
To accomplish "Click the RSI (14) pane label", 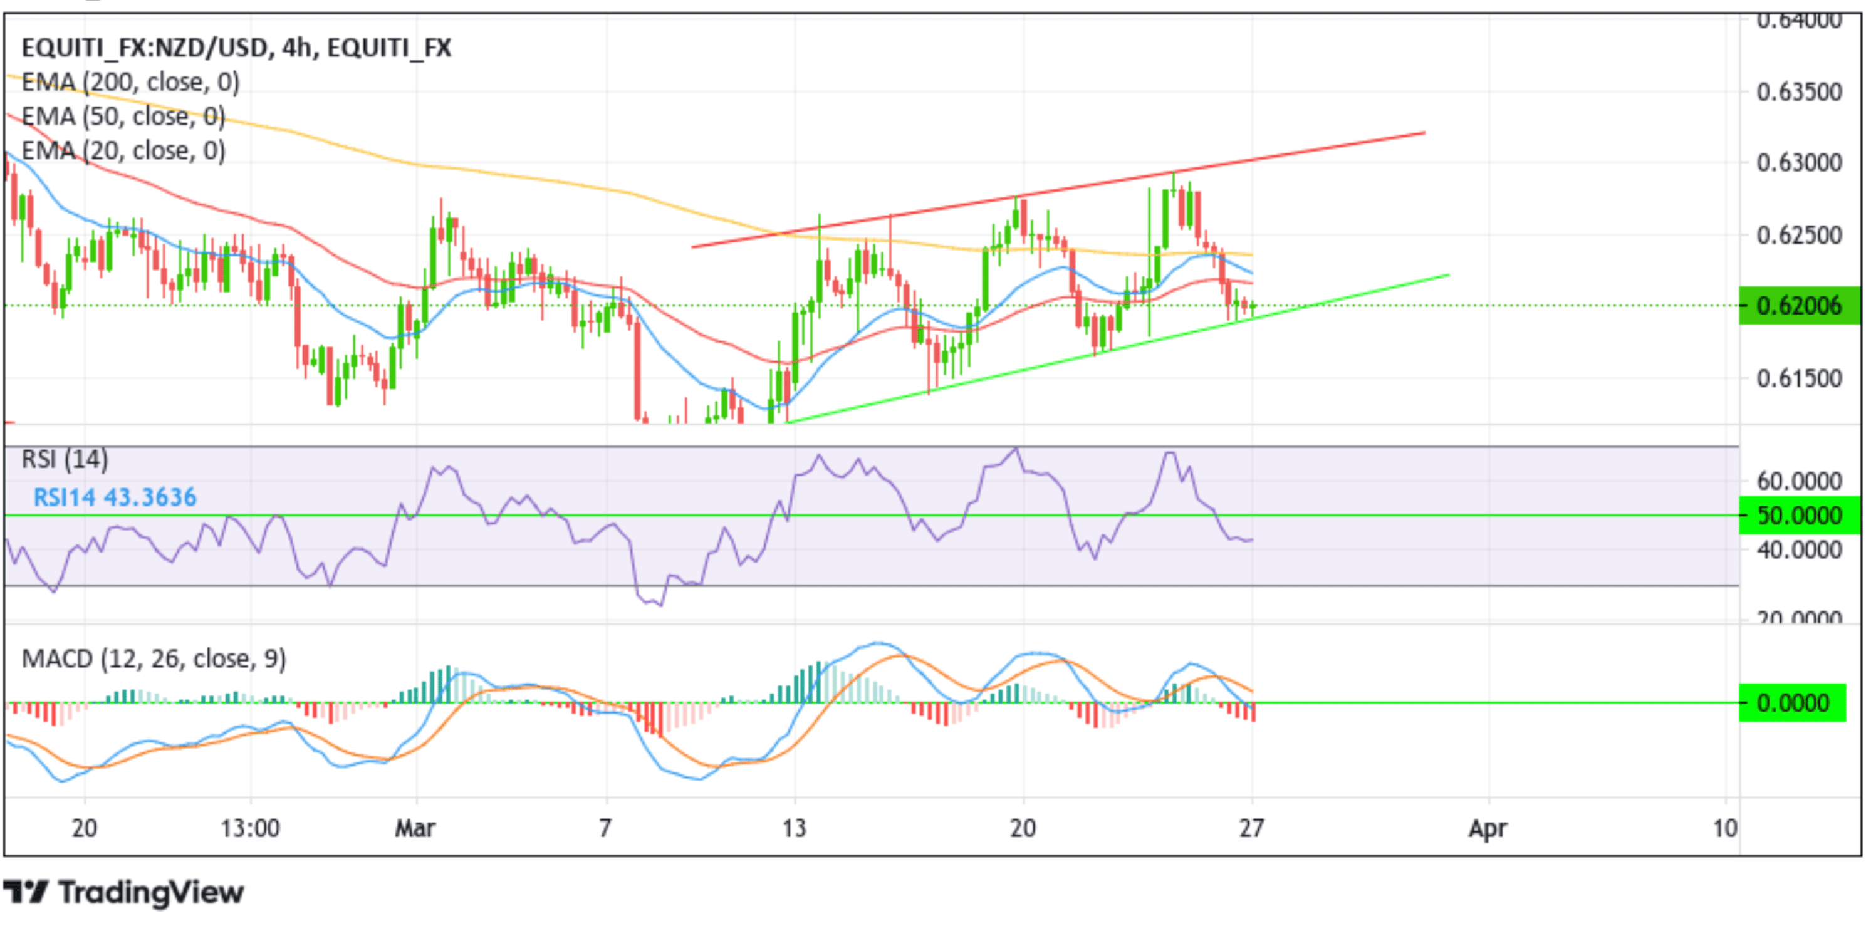I will [x=65, y=459].
